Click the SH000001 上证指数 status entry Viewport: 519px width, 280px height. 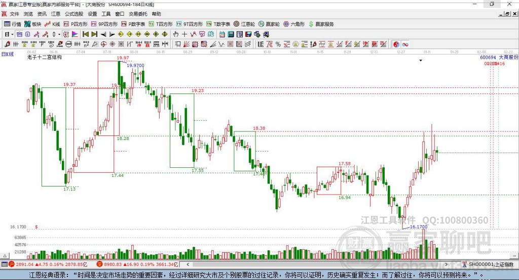(488, 264)
